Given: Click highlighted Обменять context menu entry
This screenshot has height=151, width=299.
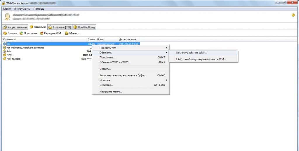Looking at the screenshot, I should pos(131,53).
